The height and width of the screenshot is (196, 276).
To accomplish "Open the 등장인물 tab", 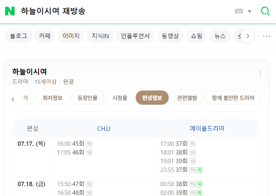I will pyautogui.click(x=88, y=98).
